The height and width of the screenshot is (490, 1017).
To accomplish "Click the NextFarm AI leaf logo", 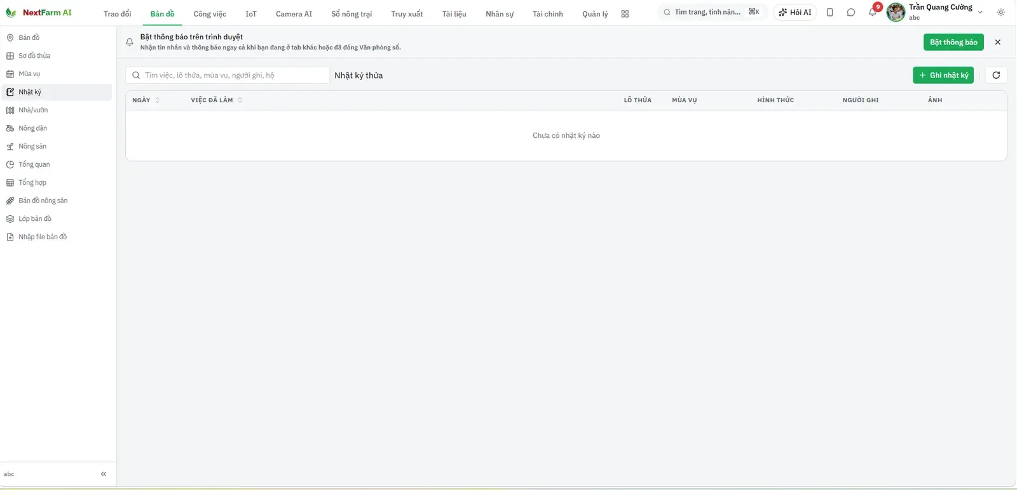I will click(x=11, y=13).
